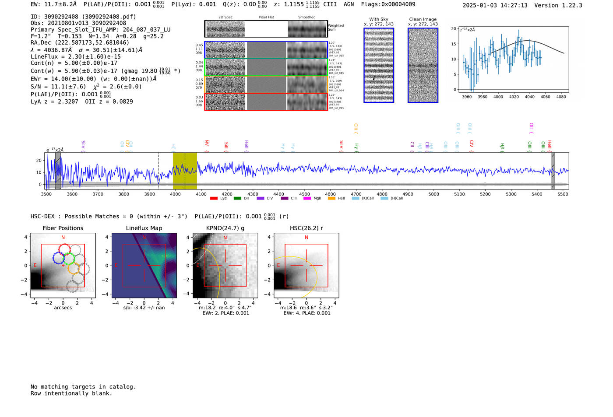
Task: Click the orange dashed fiber circle
Action: [x=74, y=268]
